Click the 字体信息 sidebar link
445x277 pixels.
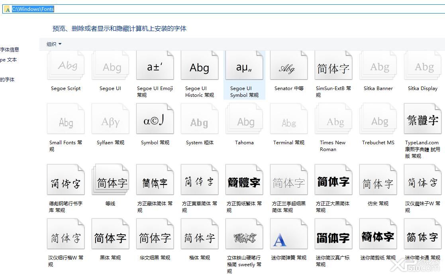click(x=9, y=49)
